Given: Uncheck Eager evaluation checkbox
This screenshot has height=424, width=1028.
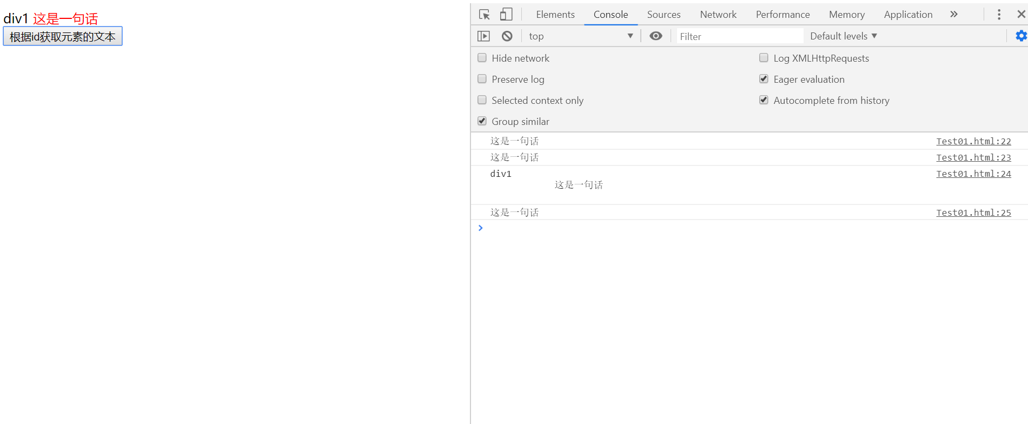Looking at the screenshot, I should [764, 79].
